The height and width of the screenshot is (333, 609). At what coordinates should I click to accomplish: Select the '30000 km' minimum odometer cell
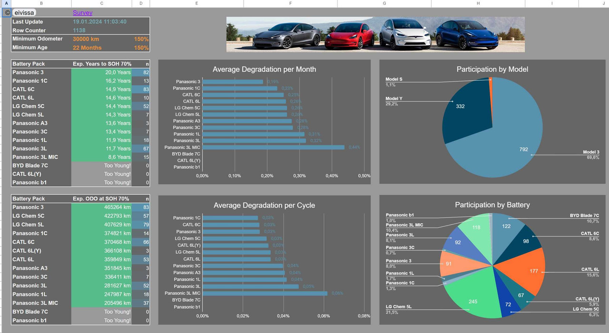[x=101, y=39]
